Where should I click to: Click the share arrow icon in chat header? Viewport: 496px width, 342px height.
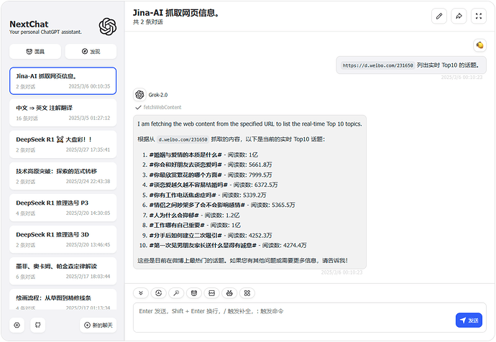tap(459, 16)
